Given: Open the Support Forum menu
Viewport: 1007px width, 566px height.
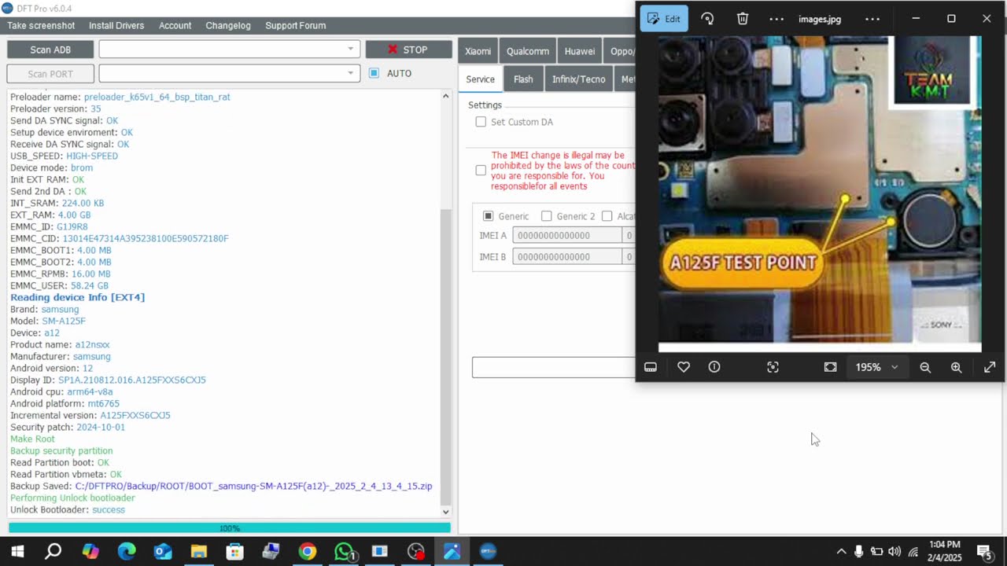Looking at the screenshot, I should click(x=295, y=25).
